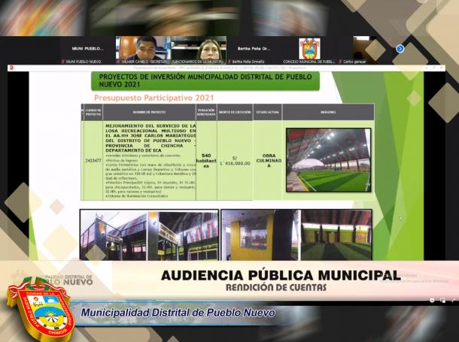Viewport: 459px width, 342px height.
Task: Click the large sports field photo in table
Action: tap(327, 159)
